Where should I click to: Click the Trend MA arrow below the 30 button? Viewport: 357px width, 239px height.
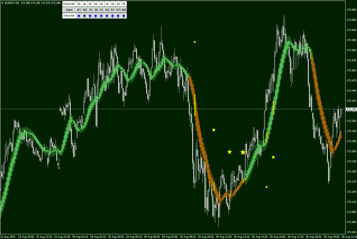pos(96,16)
